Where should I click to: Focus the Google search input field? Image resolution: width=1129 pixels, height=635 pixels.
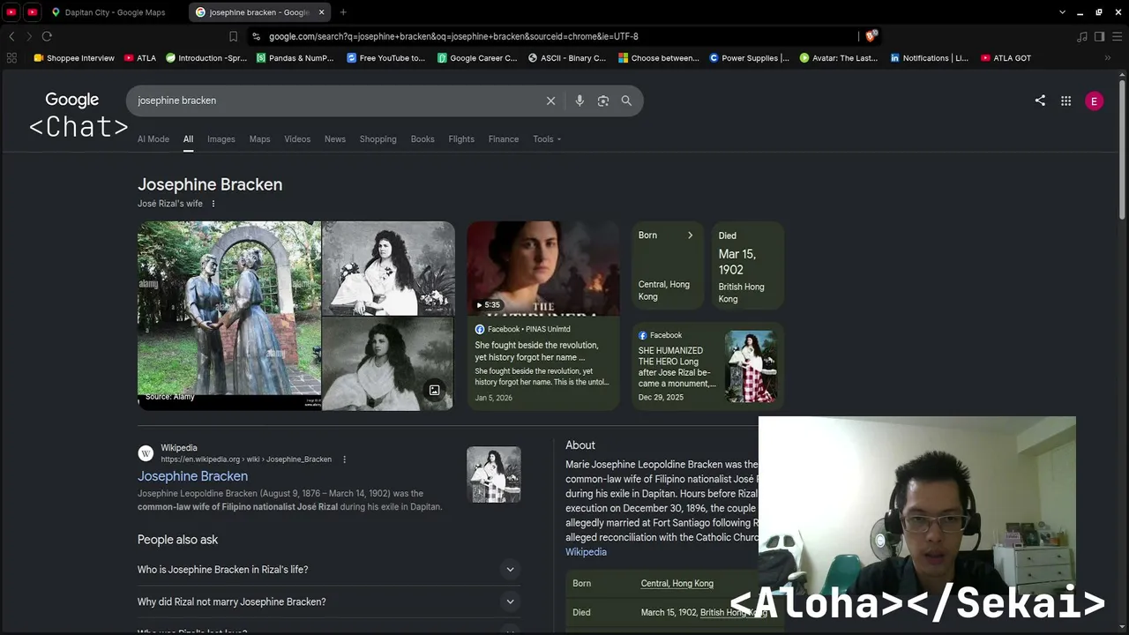335,101
